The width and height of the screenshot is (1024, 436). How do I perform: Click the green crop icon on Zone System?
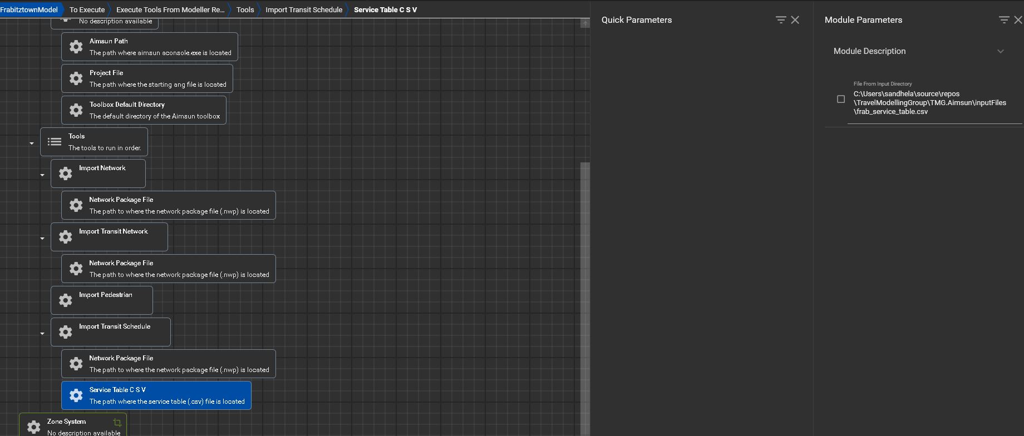click(117, 423)
